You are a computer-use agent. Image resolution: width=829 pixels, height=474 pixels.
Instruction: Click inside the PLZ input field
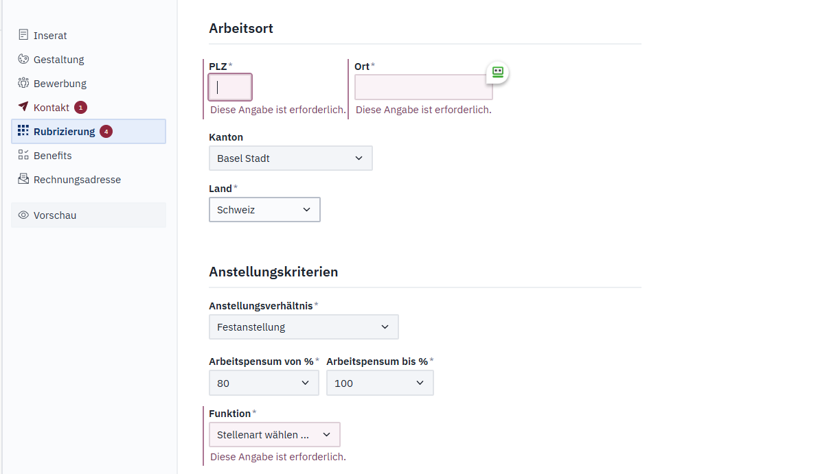click(x=229, y=86)
